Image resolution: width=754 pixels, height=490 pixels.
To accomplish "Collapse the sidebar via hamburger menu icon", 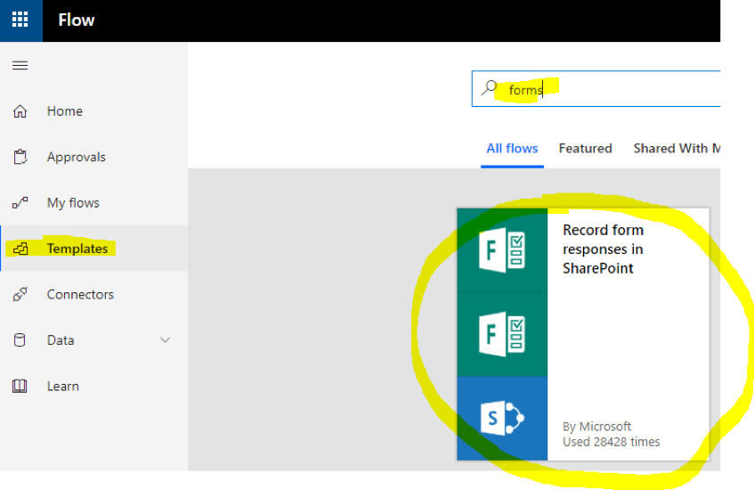I will 20,65.
